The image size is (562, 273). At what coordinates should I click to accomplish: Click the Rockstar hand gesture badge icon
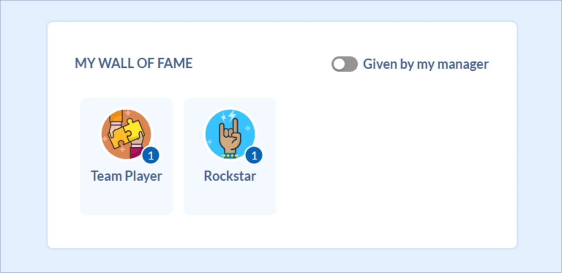230,134
